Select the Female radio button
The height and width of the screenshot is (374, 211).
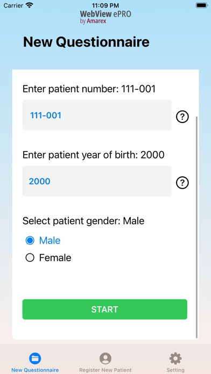(x=30, y=257)
